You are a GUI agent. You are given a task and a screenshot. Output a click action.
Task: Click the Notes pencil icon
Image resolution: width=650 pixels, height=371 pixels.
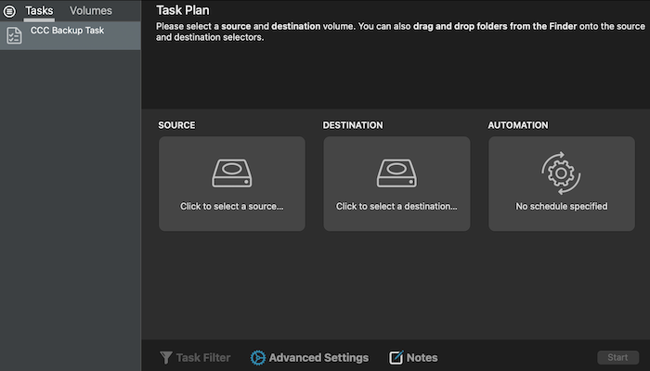click(x=396, y=357)
